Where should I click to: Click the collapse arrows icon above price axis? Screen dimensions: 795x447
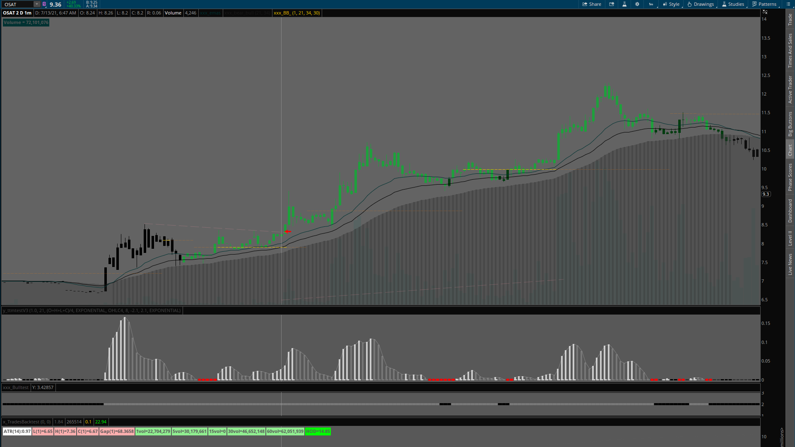(x=765, y=12)
